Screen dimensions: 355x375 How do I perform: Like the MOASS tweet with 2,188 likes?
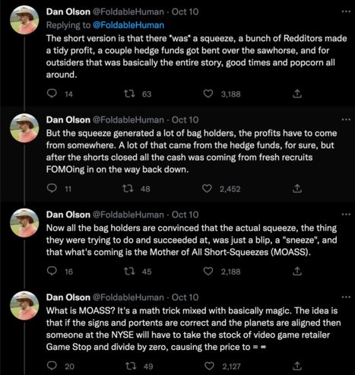tap(208, 272)
